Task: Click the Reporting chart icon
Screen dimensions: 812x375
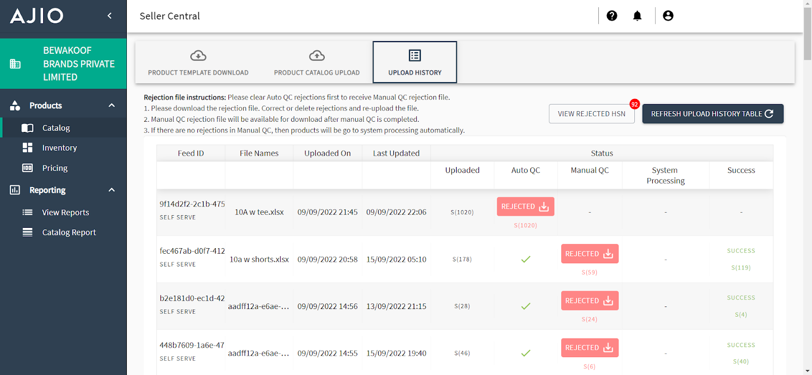Action: coord(15,190)
